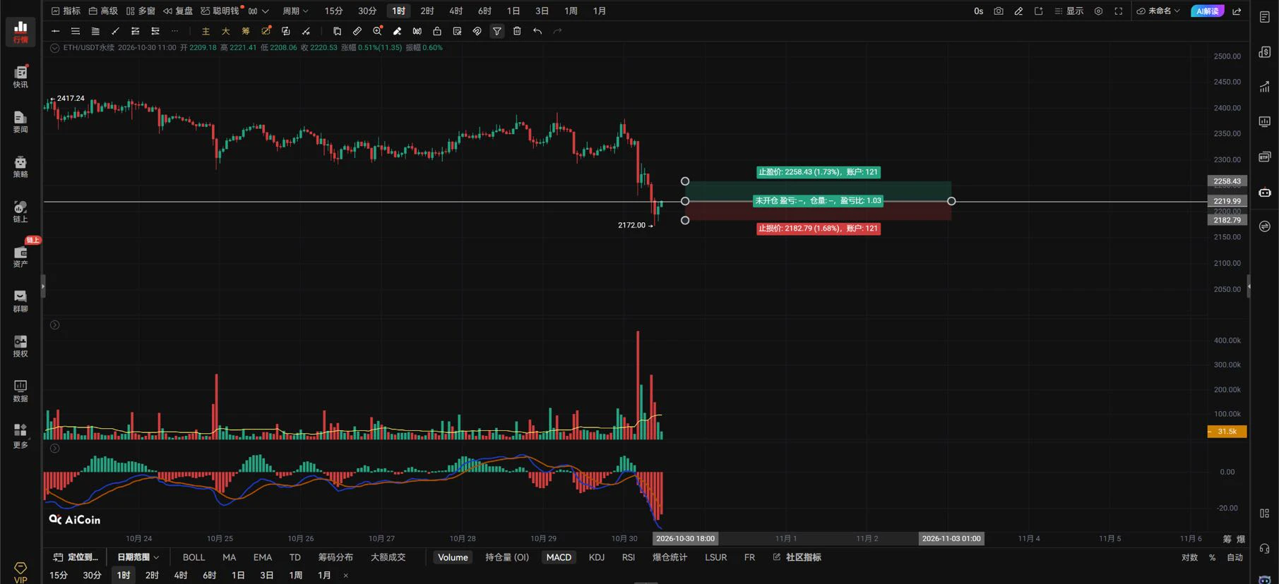Click the magnifier zoom tool icon
The height and width of the screenshot is (584, 1279).
click(x=377, y=31)
